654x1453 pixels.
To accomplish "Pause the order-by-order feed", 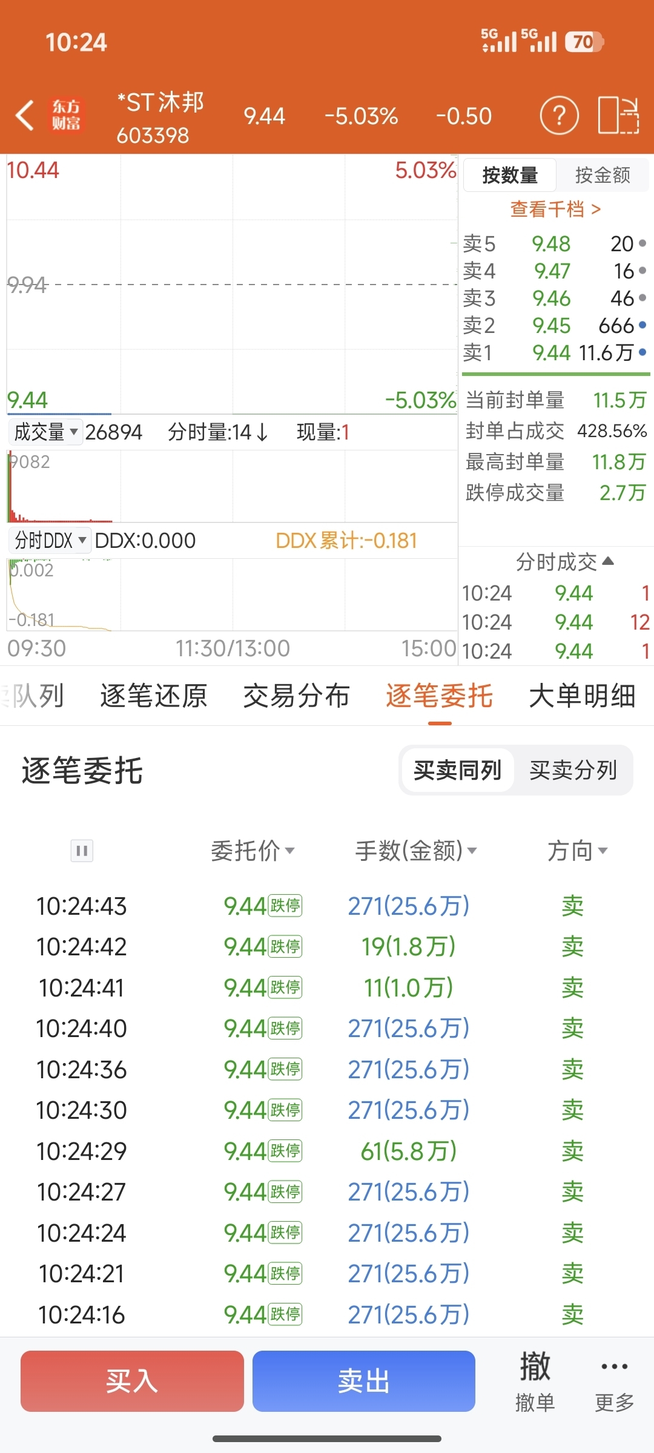I will [x=82, y=851].
